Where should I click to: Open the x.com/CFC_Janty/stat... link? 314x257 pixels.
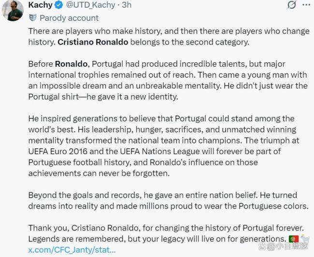pos(72,250)
